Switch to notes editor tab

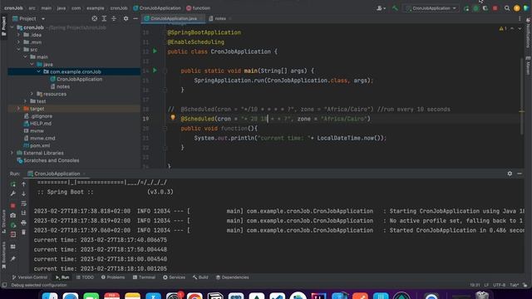click(219, 18)
